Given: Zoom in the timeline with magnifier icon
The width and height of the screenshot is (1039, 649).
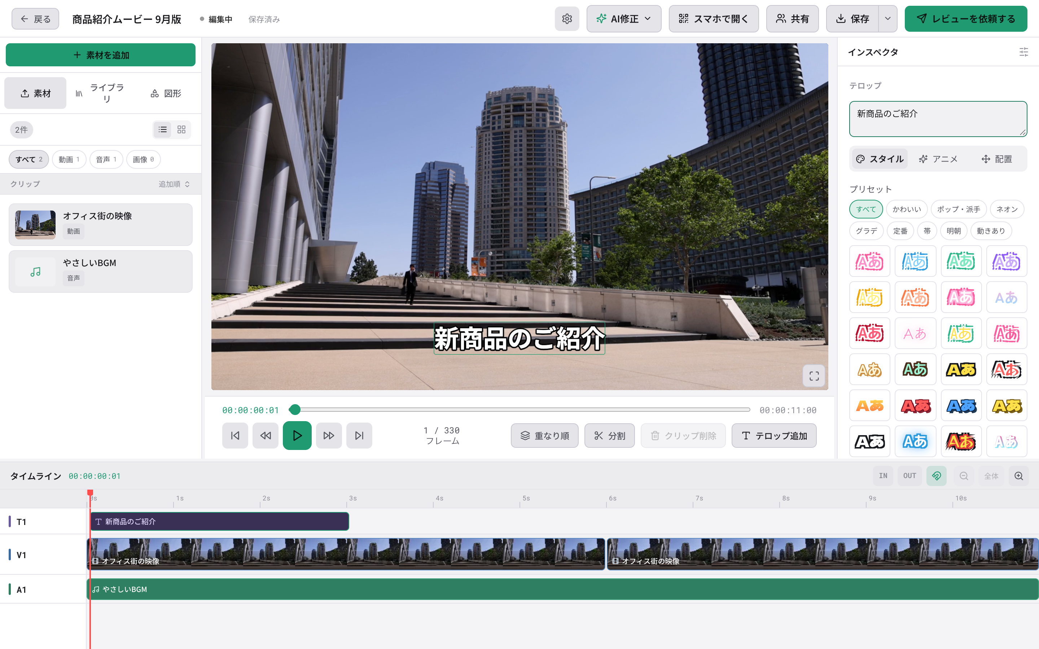Looking at the screenshot, I should click(x=1018, y=476).
